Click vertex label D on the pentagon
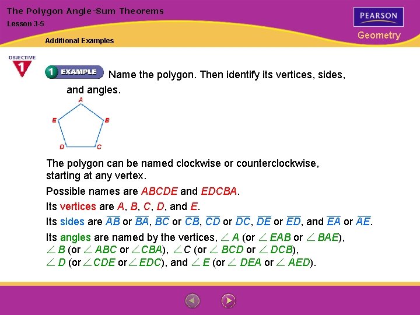Viewport: 420px width, 315px height. pyautogui.click(x=62, y=147)
